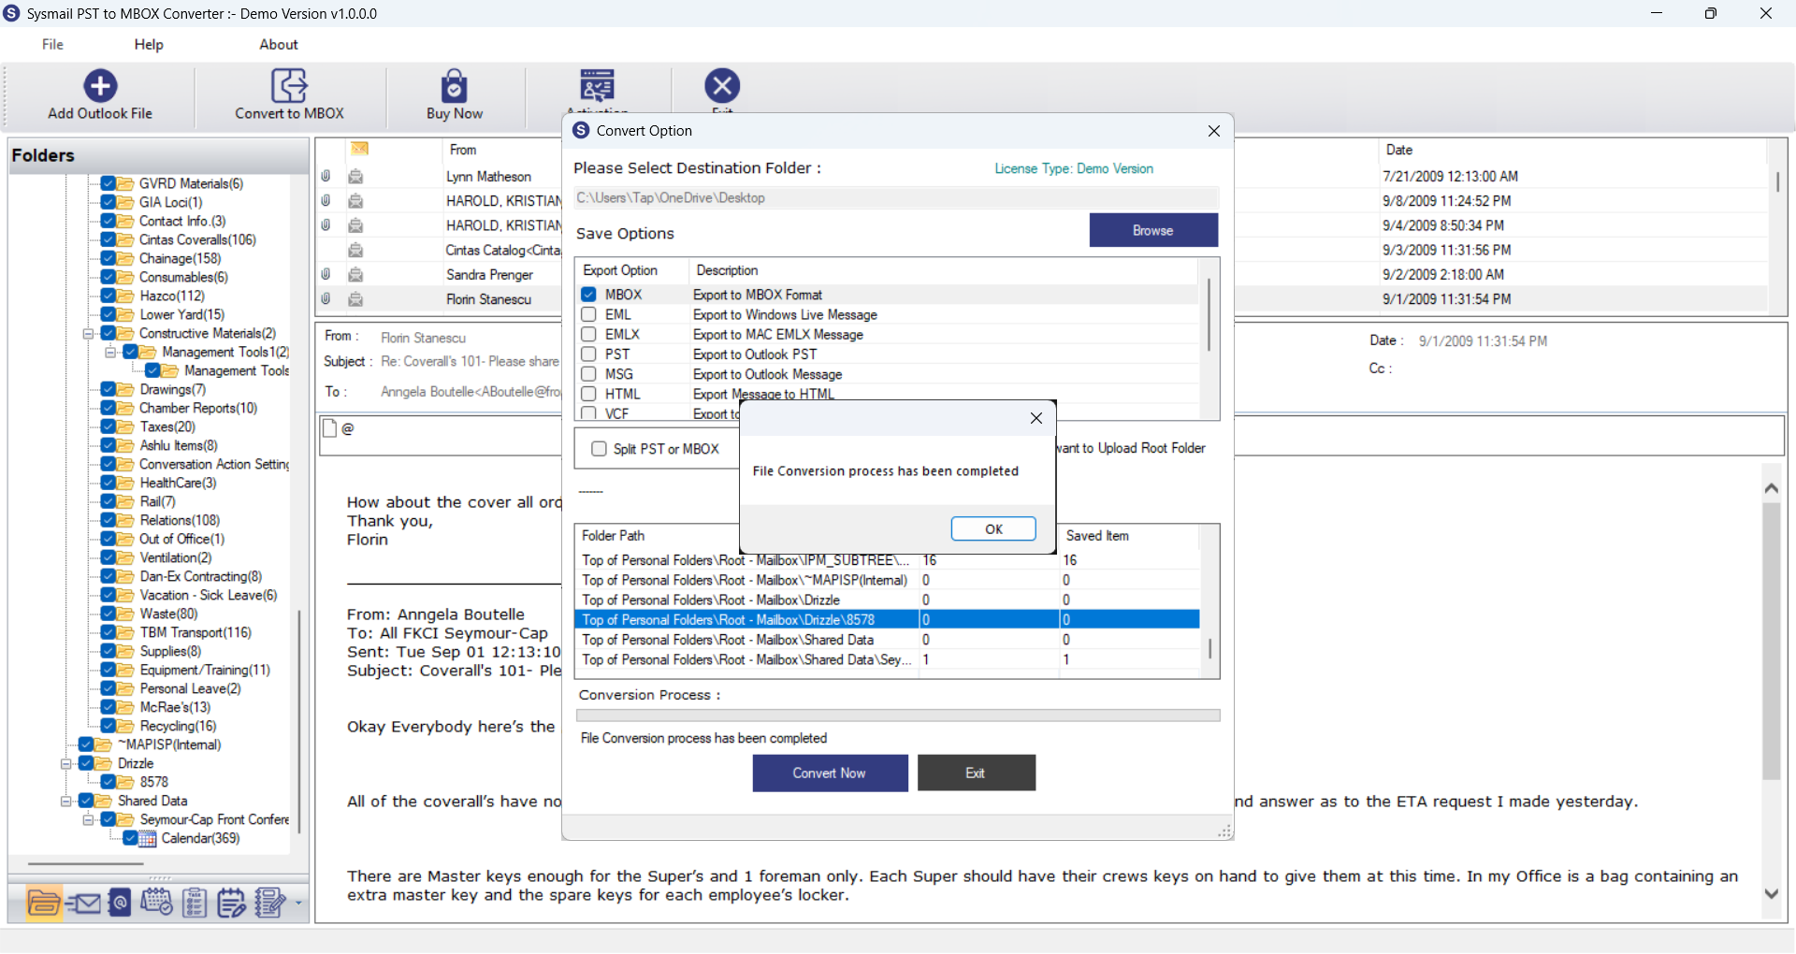1796x954 pixels.
Task: Open the tasks clipboard icon in bottom bar
Action: pyautogui.click(x=195, y=903)
